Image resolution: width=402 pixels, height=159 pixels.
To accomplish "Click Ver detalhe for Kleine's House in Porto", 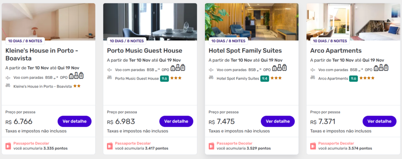I will tap(75, 121).
